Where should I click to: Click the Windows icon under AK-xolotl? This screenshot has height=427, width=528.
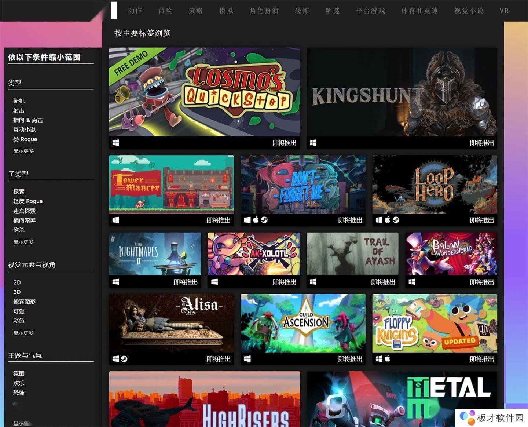click(214, 282)
